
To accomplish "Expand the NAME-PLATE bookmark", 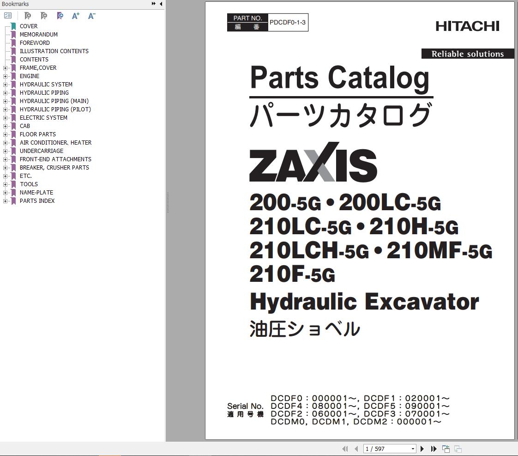I will (5, 193).
